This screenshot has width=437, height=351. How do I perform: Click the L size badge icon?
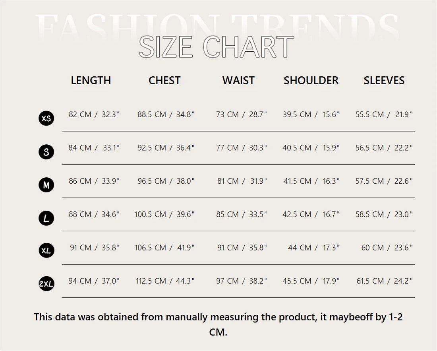coord(46,218)
